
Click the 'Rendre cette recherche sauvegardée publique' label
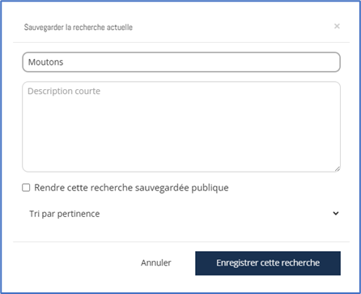coord(131,188)
